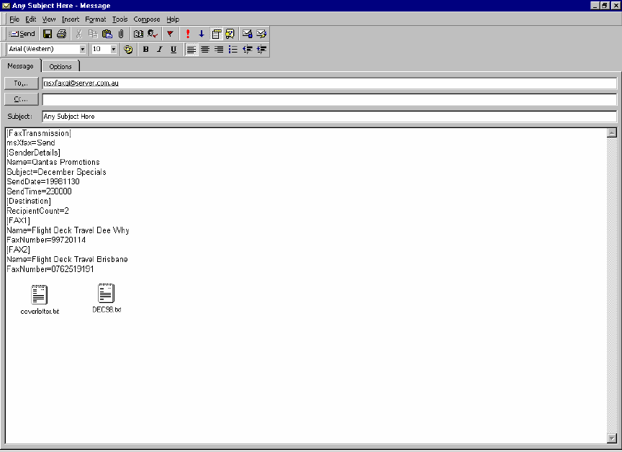The width and height of the screenshot is (622, 452).
Task: Click the Subject field
Action: pyautogui.click(x=329, y=117)
